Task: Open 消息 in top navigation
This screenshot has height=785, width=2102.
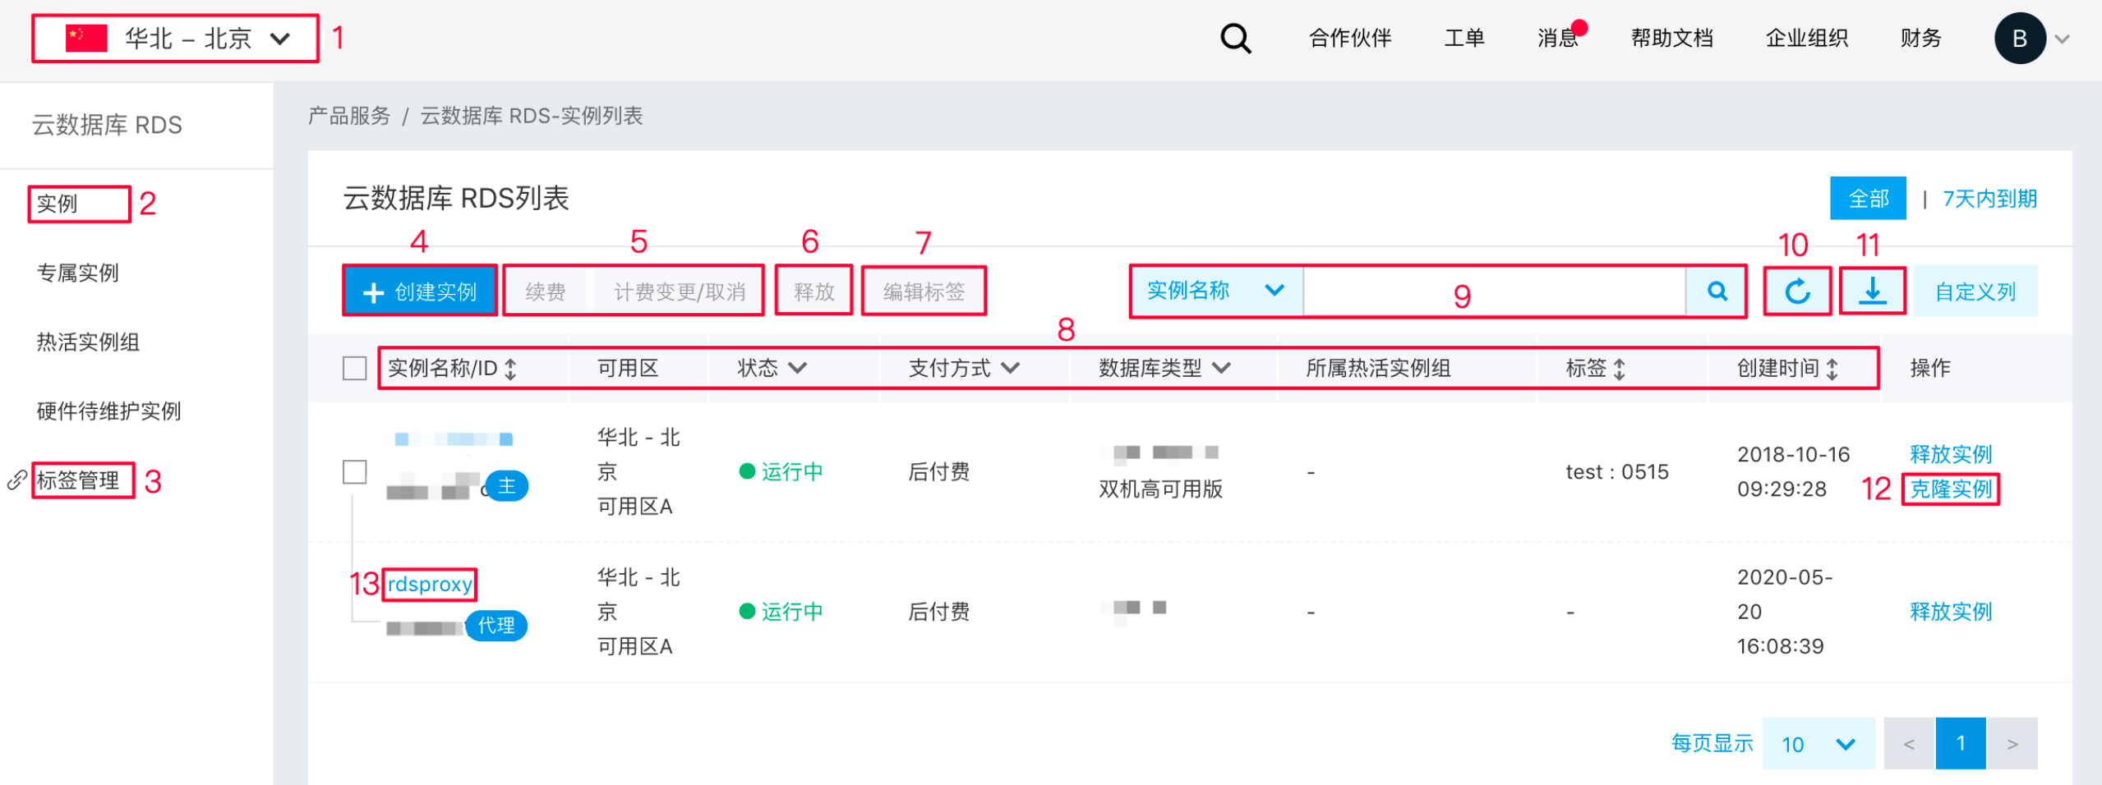Action: (1557, 39)
